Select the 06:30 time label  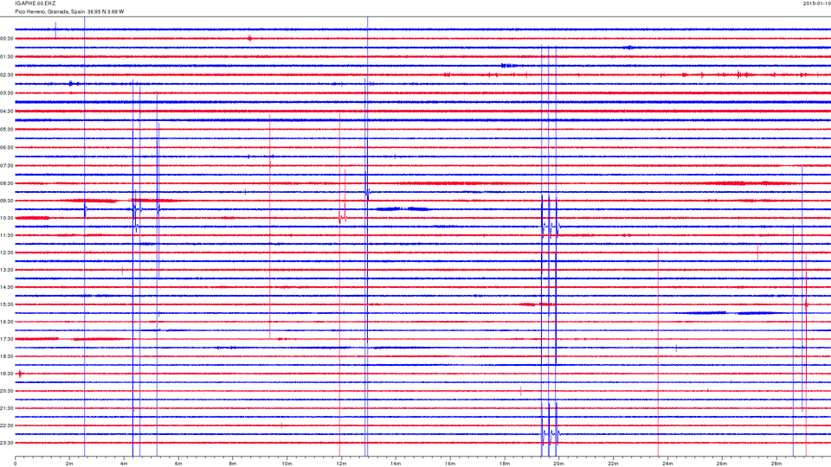[x=7, y=148]
